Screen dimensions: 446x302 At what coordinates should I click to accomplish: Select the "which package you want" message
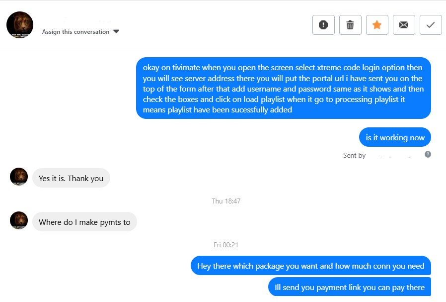click(310, 266)
